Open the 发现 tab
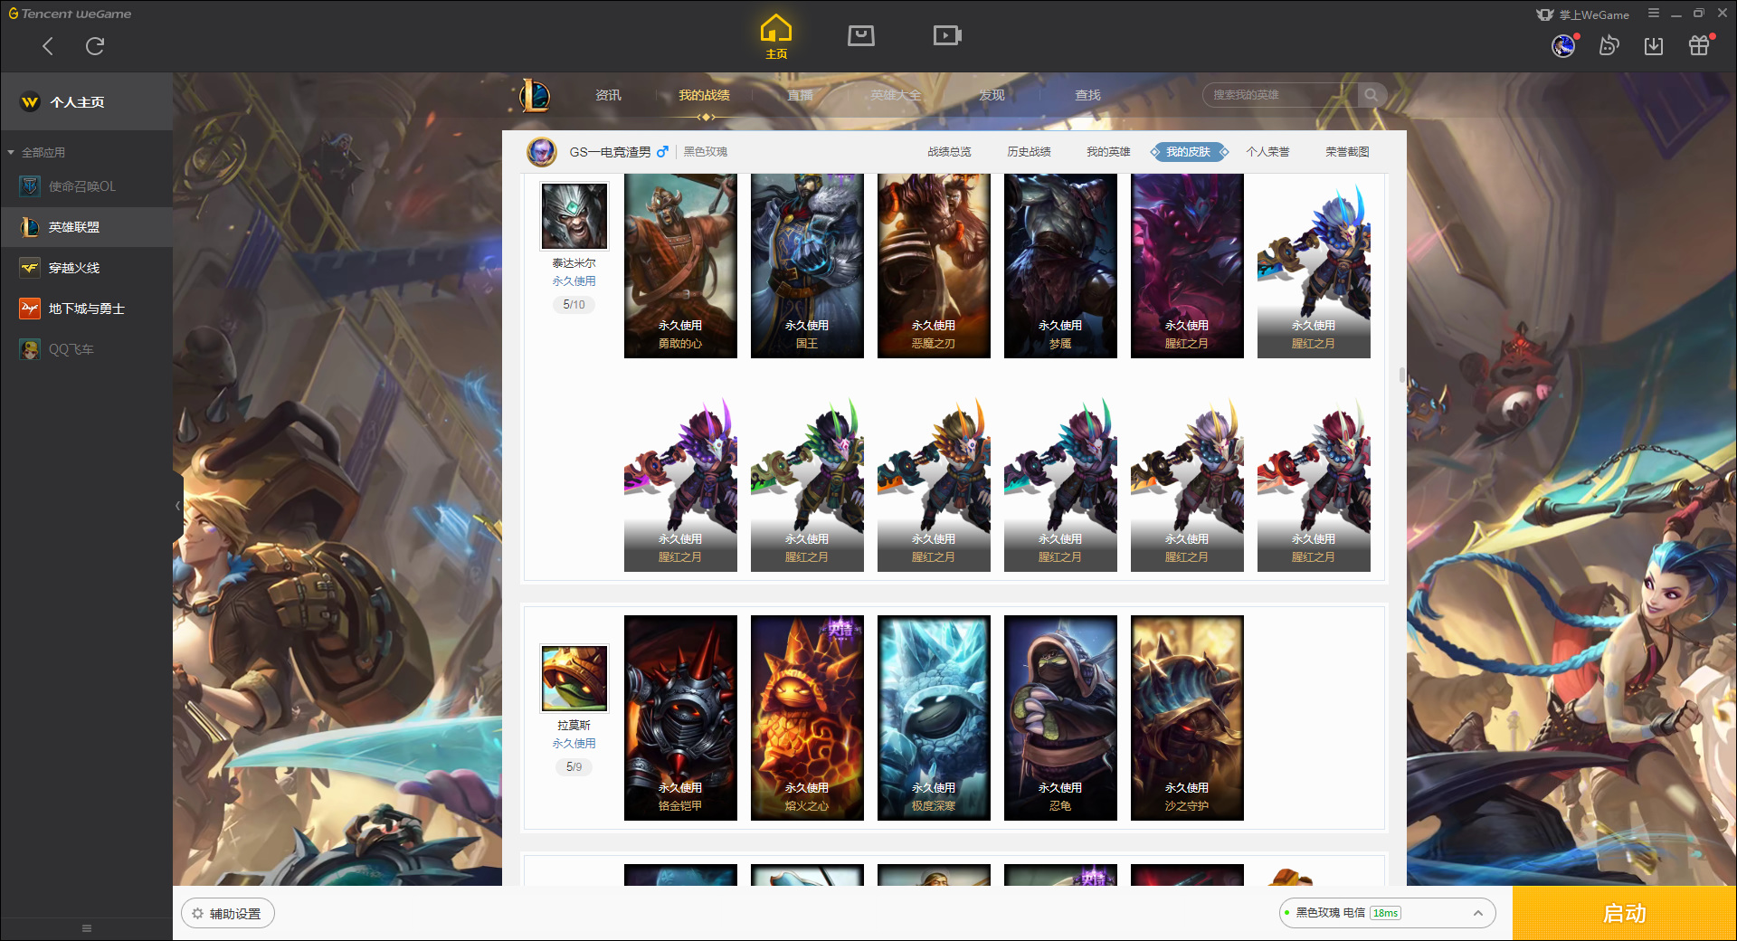Screen dimensions: 1737x941 [992, 95]
